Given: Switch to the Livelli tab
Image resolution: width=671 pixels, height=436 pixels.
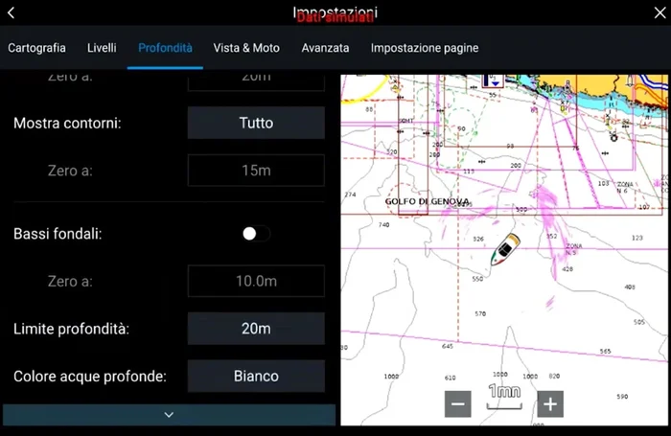Looking at the screenshot, I should coord(102,48).
